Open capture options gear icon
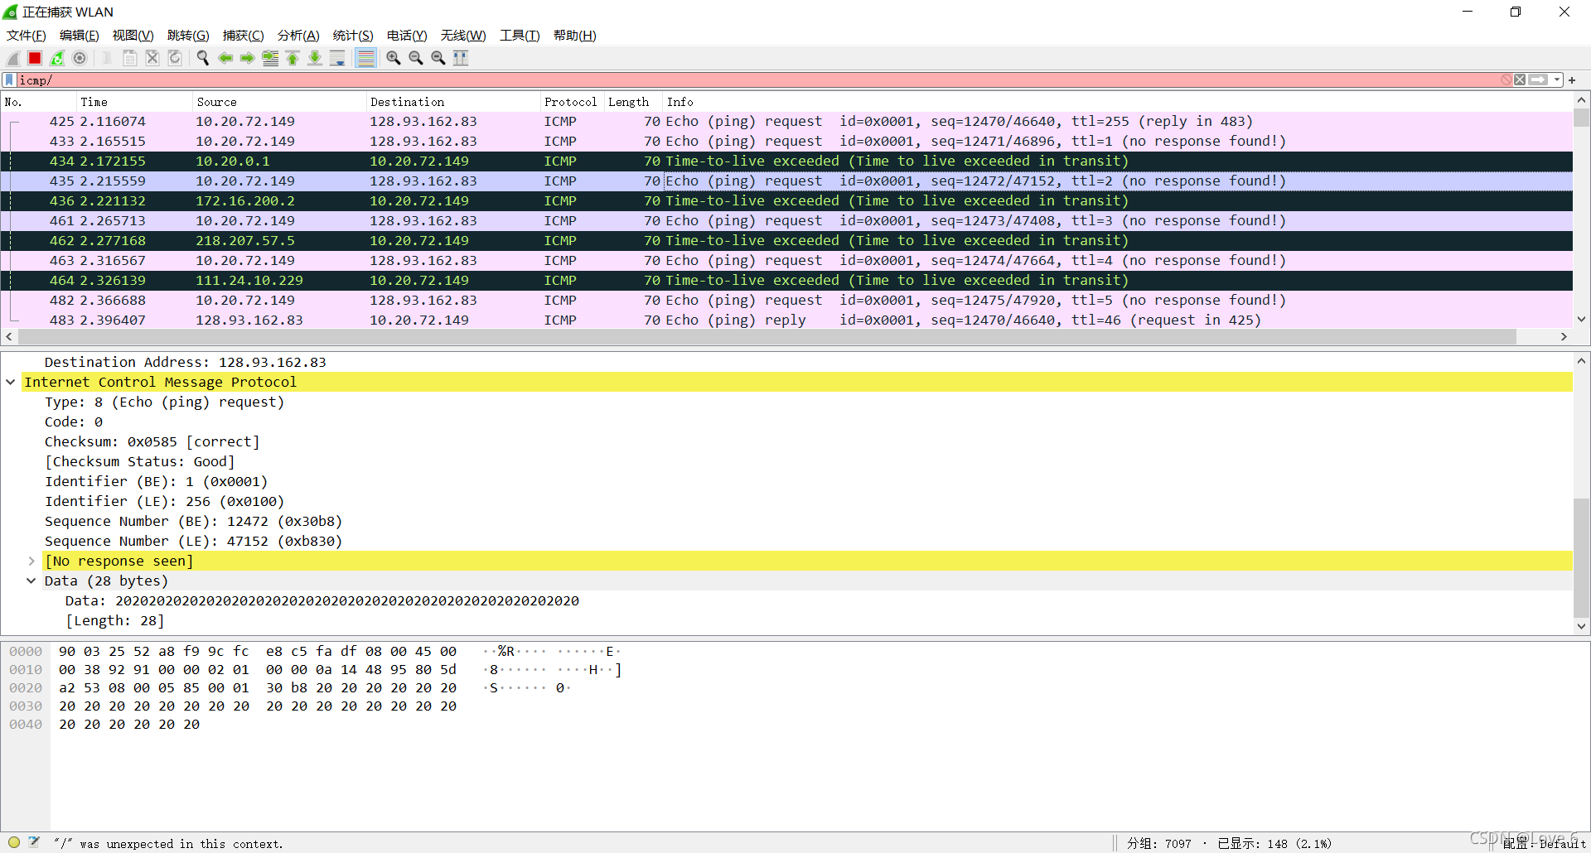Screen dimensions: 1591x853 click(80, 58)
